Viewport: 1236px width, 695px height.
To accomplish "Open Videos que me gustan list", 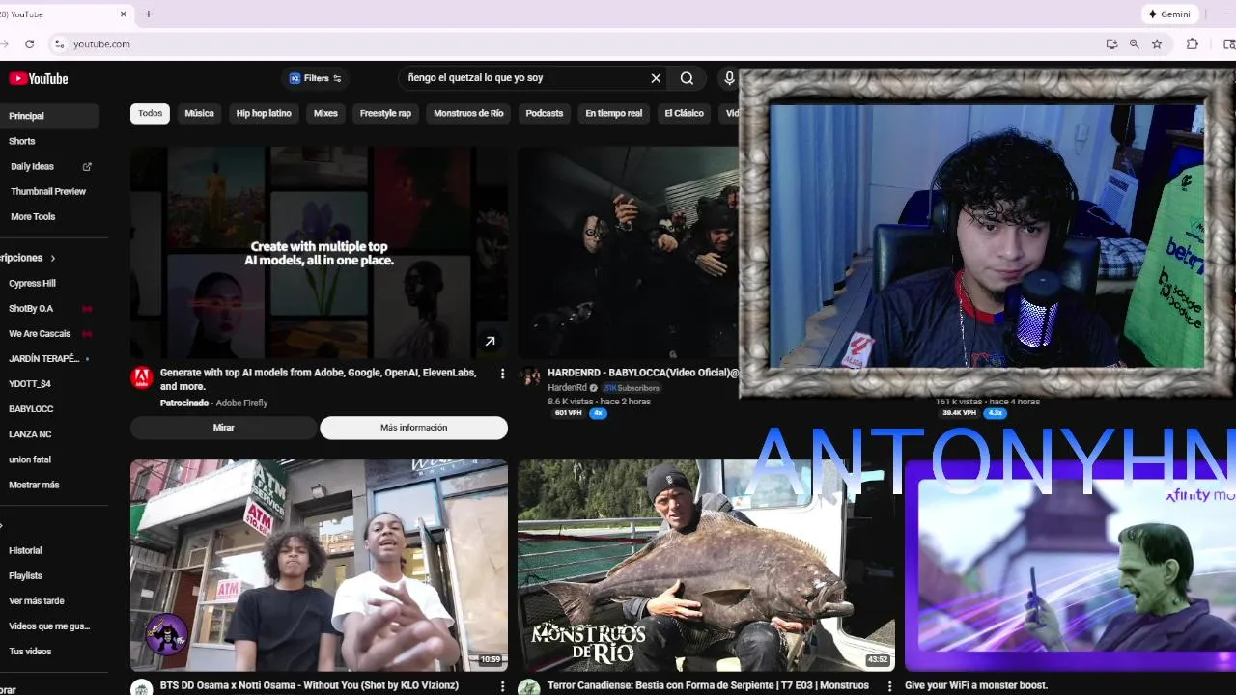I will point(49,625).
